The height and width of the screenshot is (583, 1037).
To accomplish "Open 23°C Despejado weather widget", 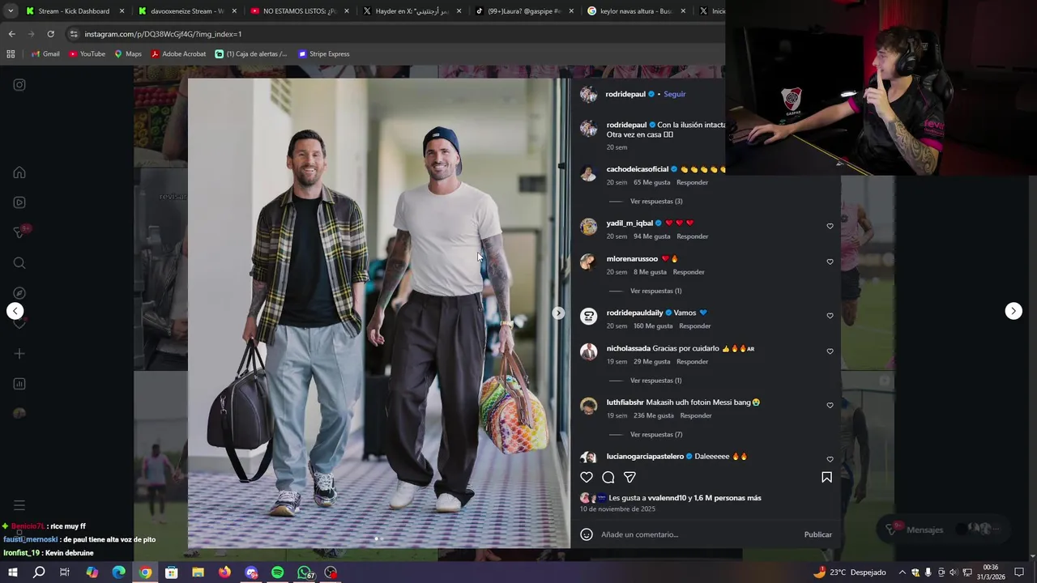I will coord(850,572).
